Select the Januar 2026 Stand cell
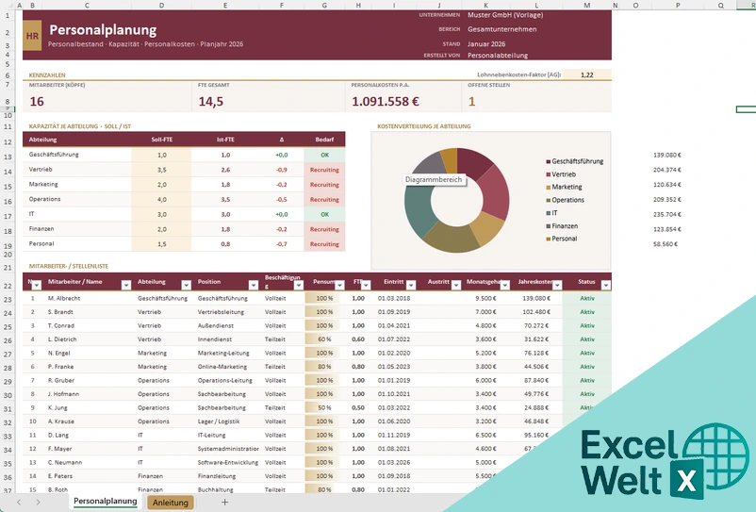Viewport: 756px width, 512px height. (486, 44)
